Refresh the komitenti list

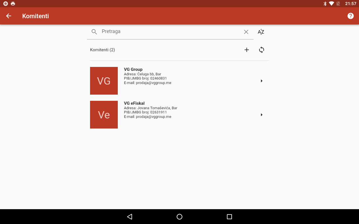pyautogui.click(x=261, y=50)
